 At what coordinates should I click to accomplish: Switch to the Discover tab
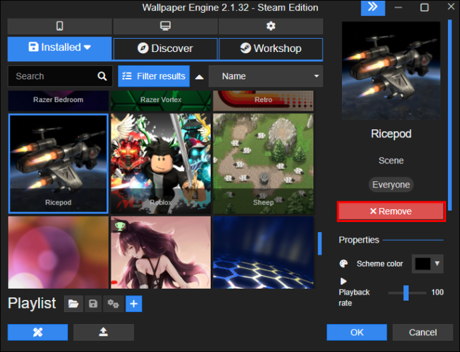click(x=165, y=49)
